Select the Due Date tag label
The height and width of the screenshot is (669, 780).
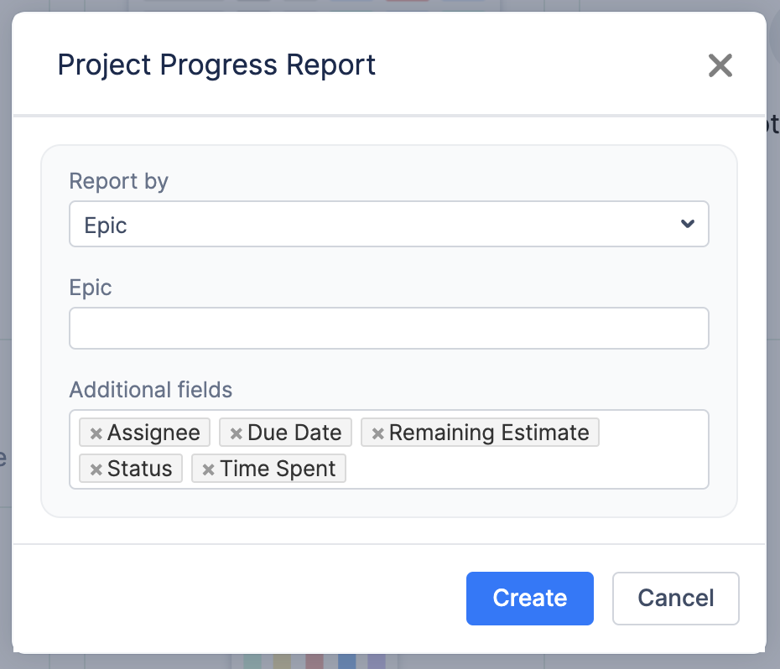(294, 433)
